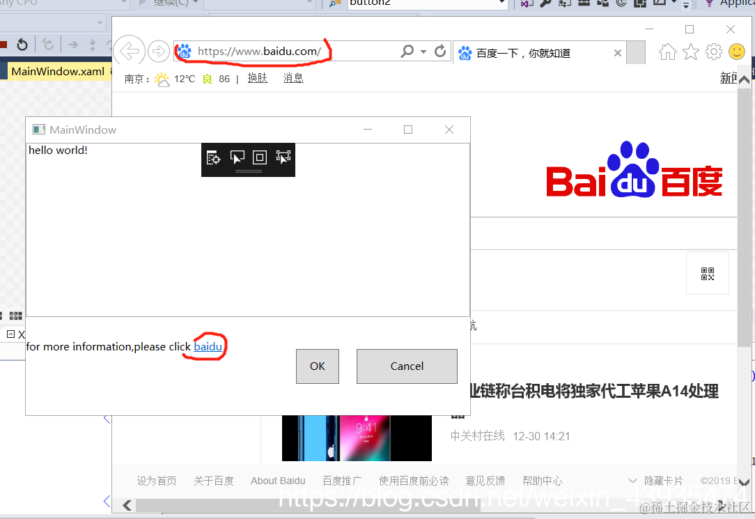The width and height of the screenshot is (755, 519).
Task: Select the Track Focused Element icon
Action: pos(283,159)
